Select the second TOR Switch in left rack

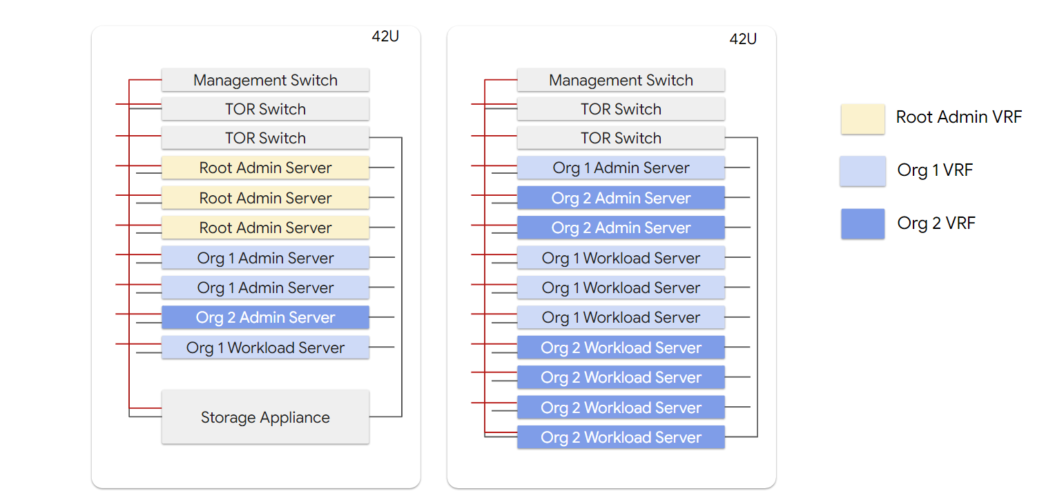265,138
